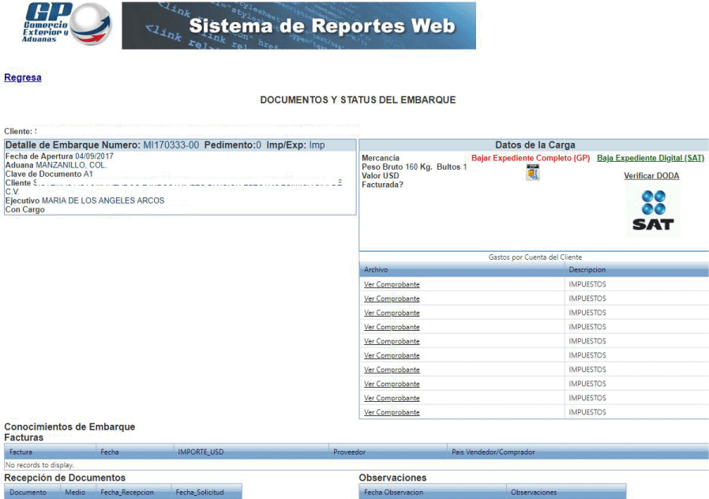709x499 pixels.
Task: Download the complete expediente via the file icon
Action: (x=533, y=172)
